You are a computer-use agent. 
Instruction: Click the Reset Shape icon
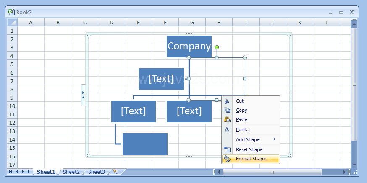pyautogui.click(x=227, y=149)
